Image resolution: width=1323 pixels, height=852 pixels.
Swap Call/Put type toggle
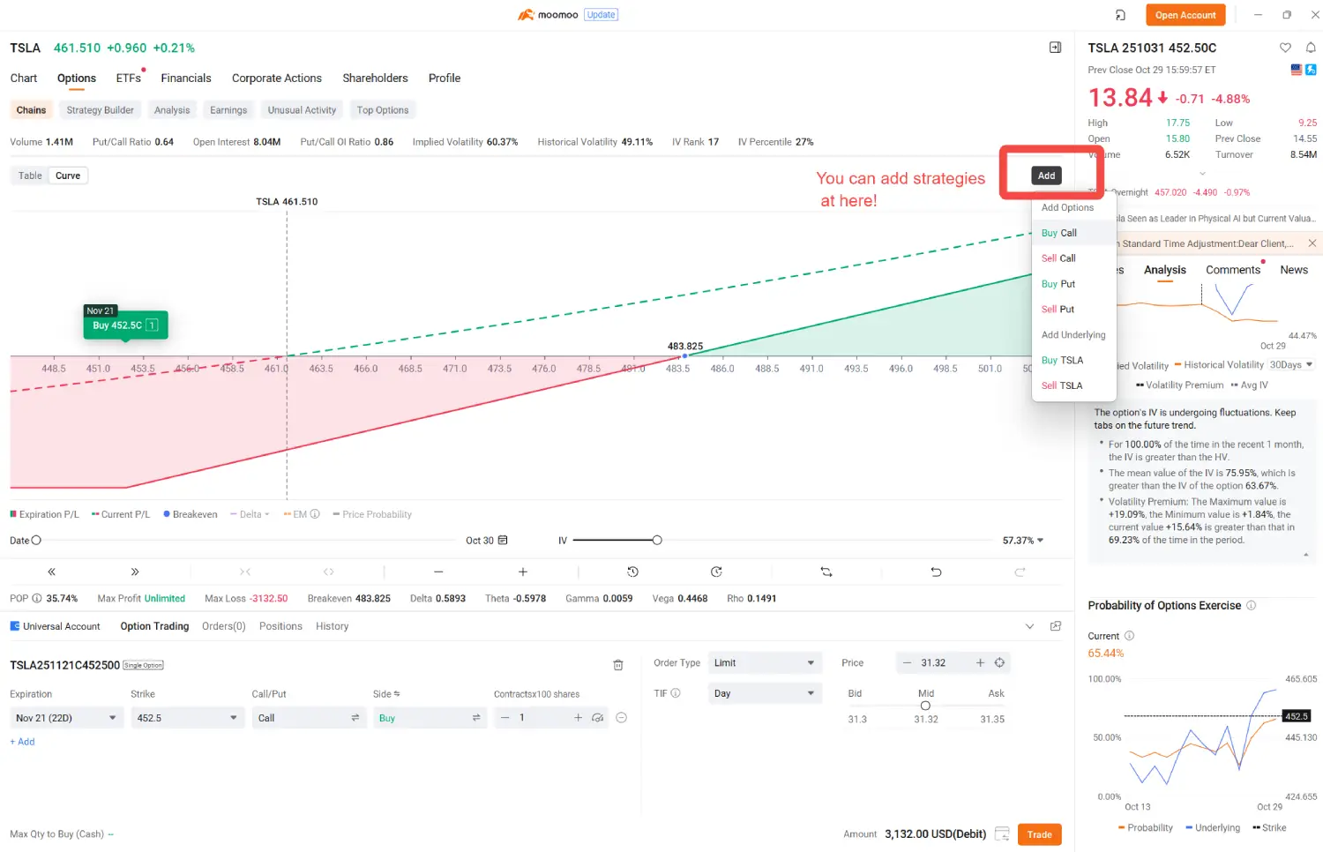coord(355,718)
